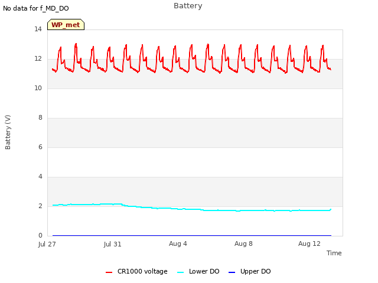Click the blue Upper DO line at zero
Viewport: 378px width, 283px height.
pos(192,235)
